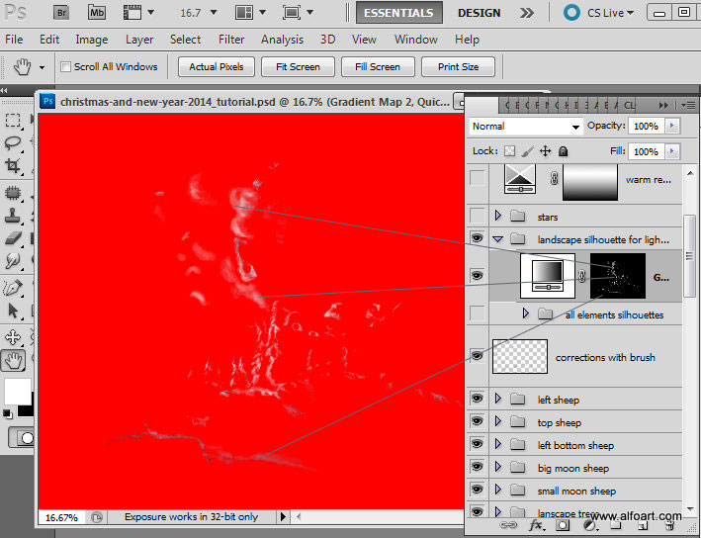Click the lock position icon in Layers panel

pyautogui.click(x=545, y=151)
